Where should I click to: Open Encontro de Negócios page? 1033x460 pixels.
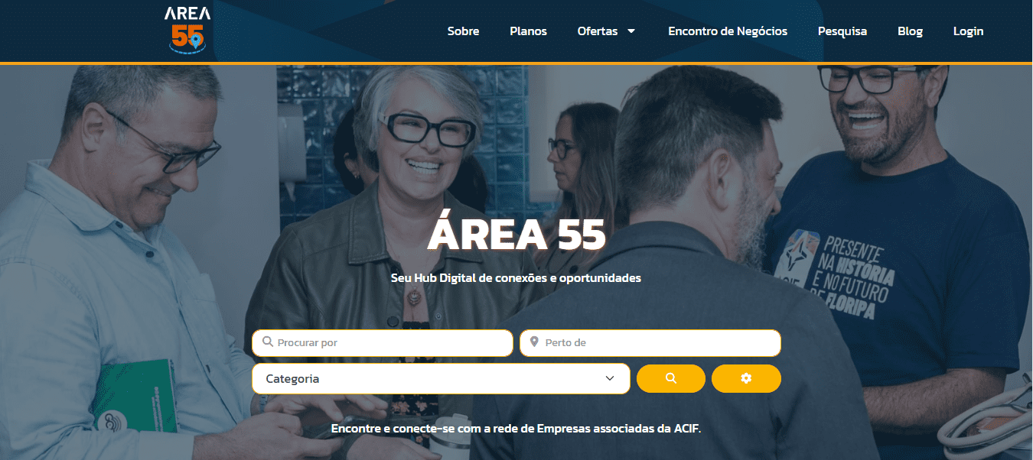point(728,31)
